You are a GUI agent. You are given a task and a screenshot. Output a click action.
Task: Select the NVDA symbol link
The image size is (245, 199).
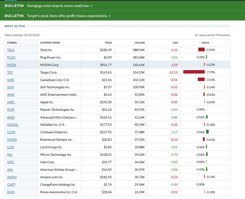(x=12, y=65)
